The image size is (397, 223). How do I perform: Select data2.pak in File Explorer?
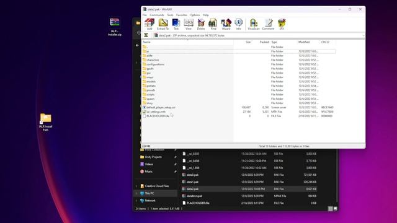click(249, 189)
